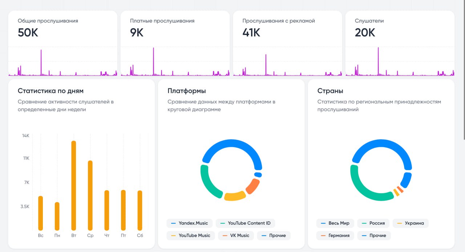Viewport: 465px width, 252px height.
Task: Click the Ср bar in Статистика по дням
Action: 90,195
